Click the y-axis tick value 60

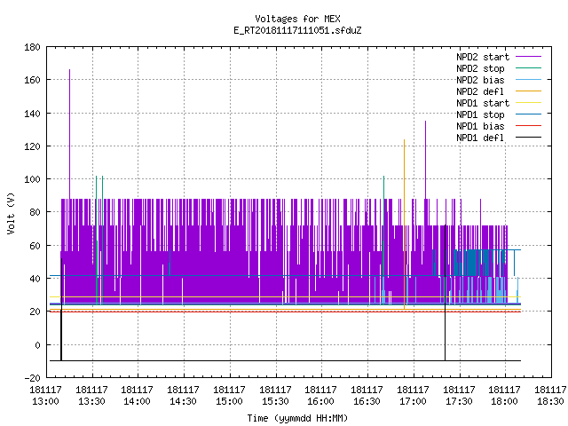35,246
